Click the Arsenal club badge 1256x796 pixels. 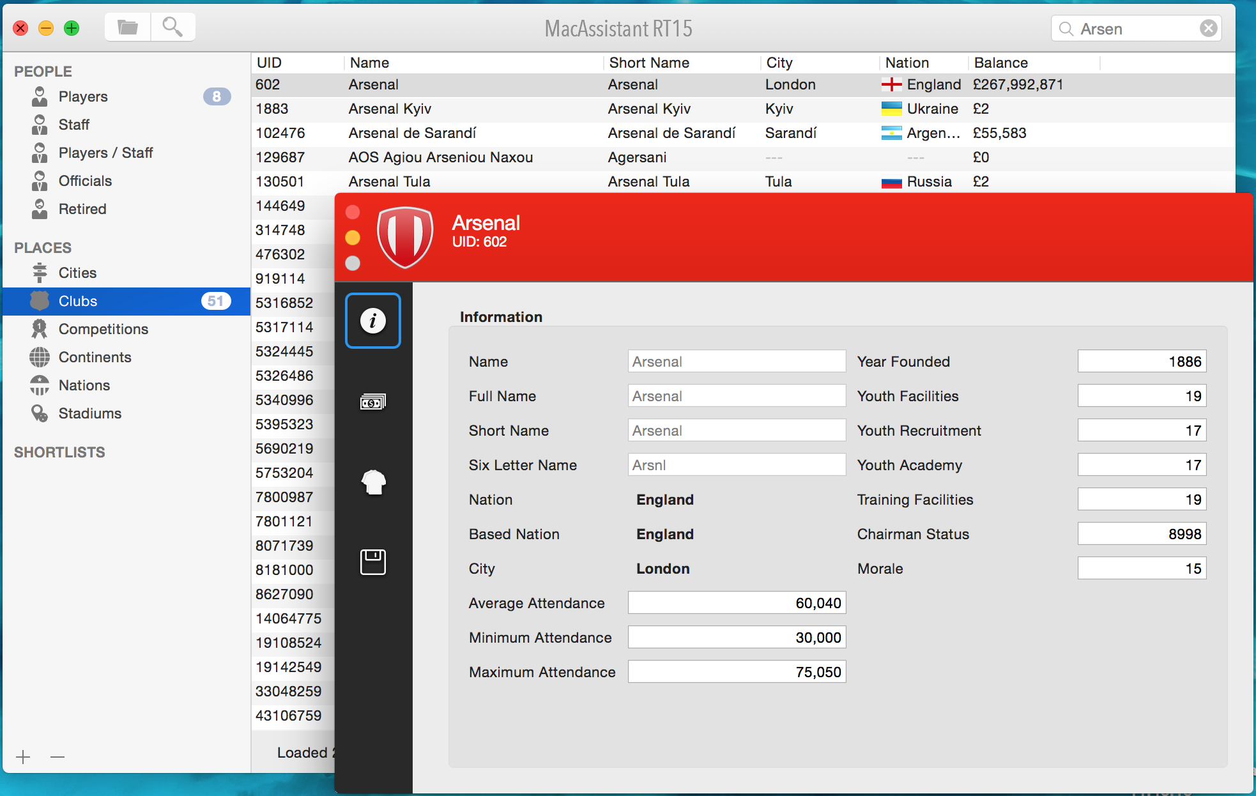405,237
